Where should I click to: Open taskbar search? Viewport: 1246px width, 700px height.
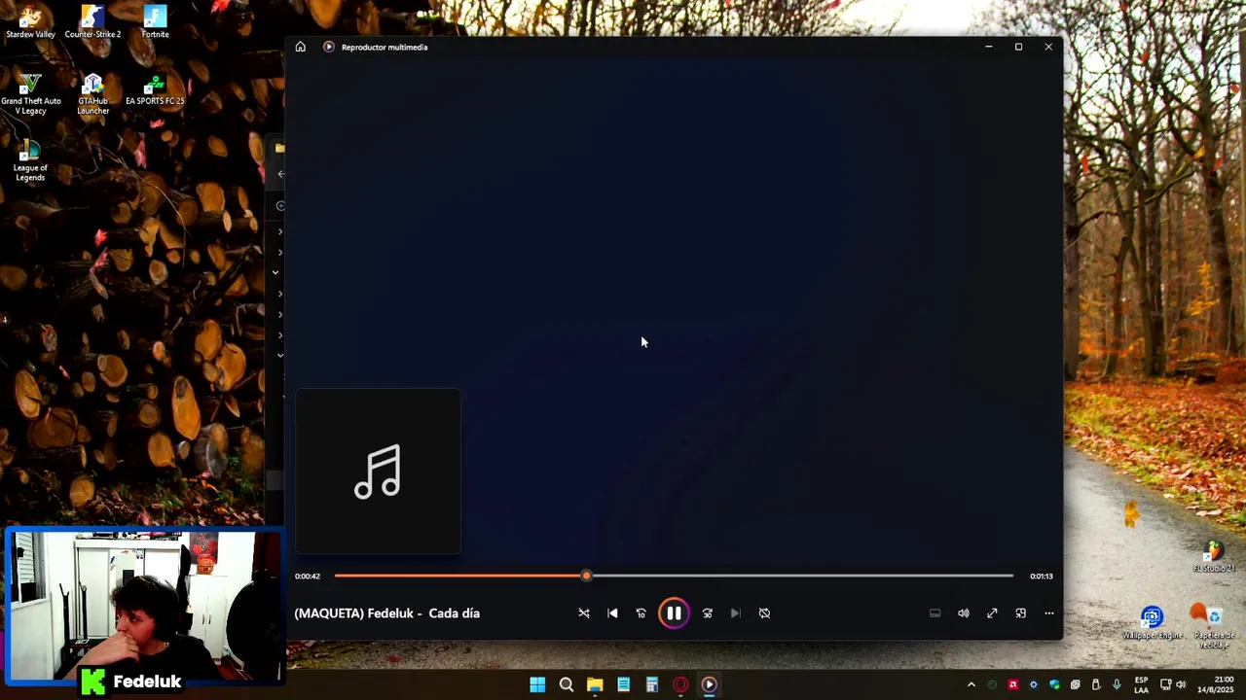pos(566,684)
